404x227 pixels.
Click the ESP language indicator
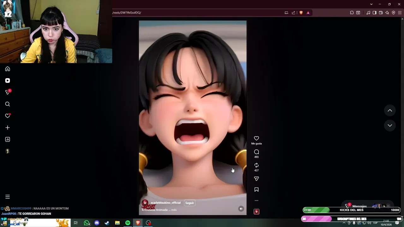[x=375, y=223]
